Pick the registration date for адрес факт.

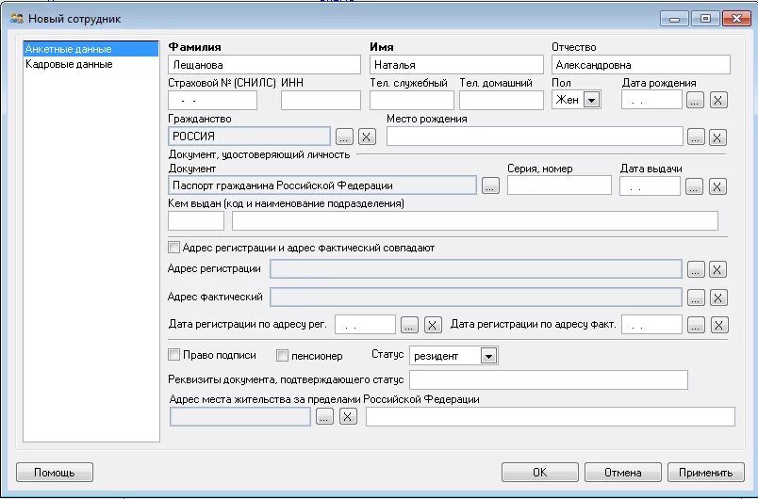pyautogui.click(x=695, y=325)
